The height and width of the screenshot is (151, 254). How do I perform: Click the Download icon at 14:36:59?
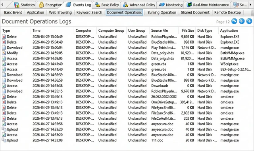4,75
